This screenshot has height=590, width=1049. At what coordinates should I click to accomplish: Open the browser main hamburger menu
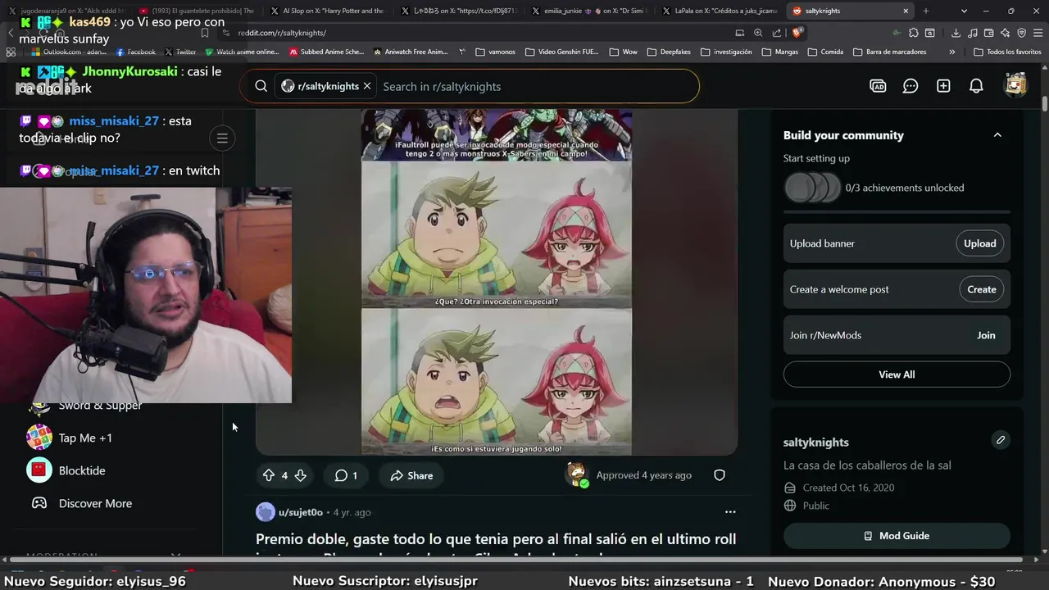click(1038, 33)
